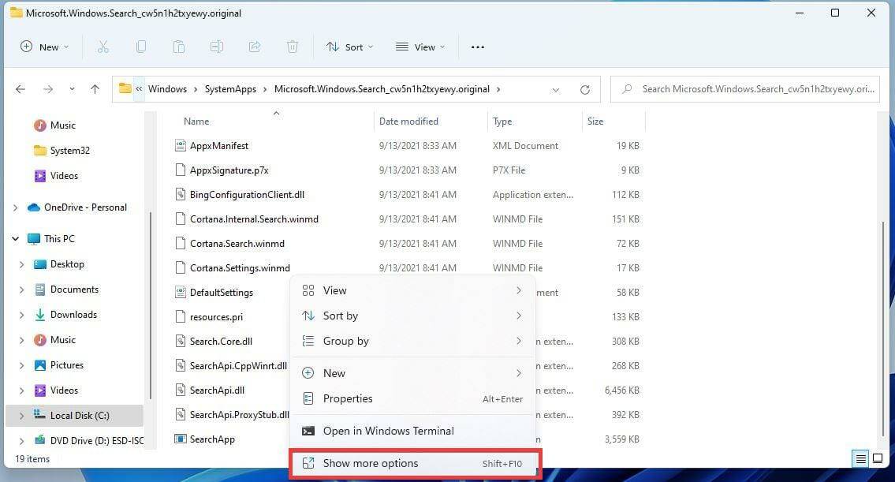Viewport: 895px width, 482px height.
Task: Expand the New submenu in the context menu
Action: coord(334,372)
